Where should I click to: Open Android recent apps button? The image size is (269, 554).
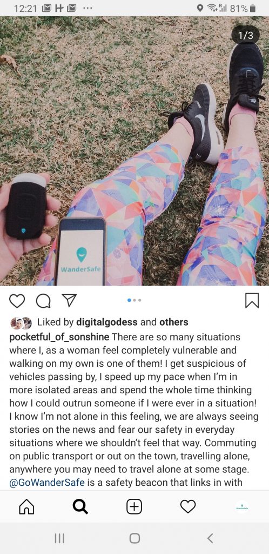[59, 538]
